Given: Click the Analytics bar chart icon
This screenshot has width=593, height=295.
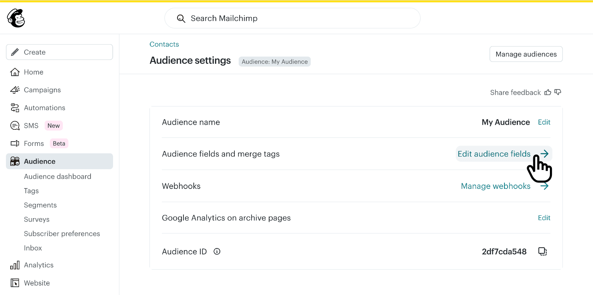Looking at the screenshot, I should coord(15,265).
